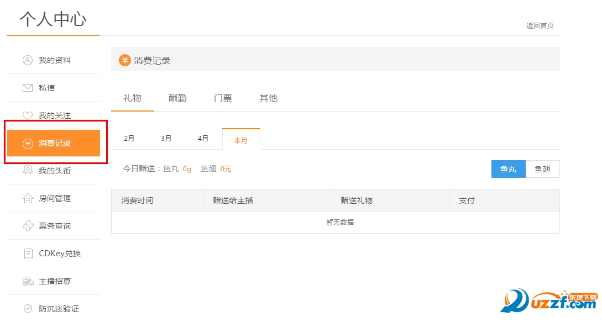This screenshot has width=602, height=322.
Task: Click the 消费时间 column header
Action: [137, 200]
